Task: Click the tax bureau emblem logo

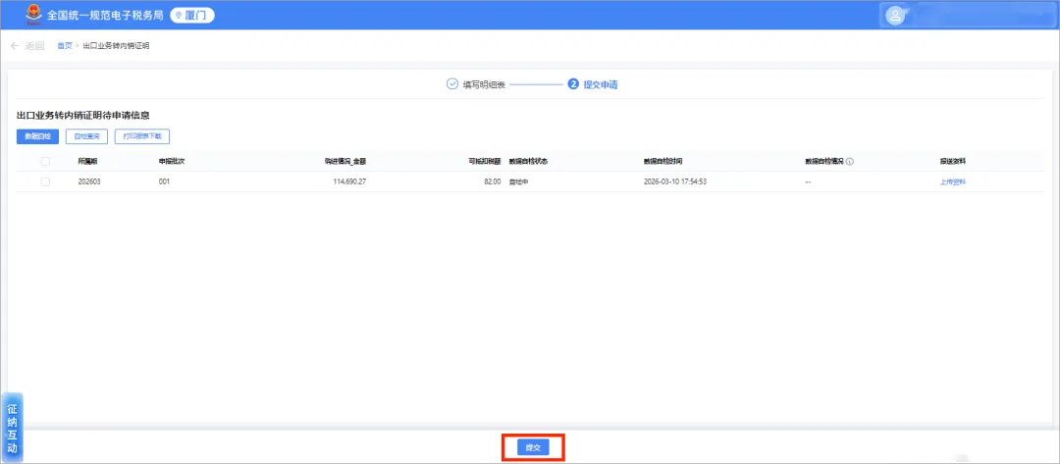Action: click(33, 15)
